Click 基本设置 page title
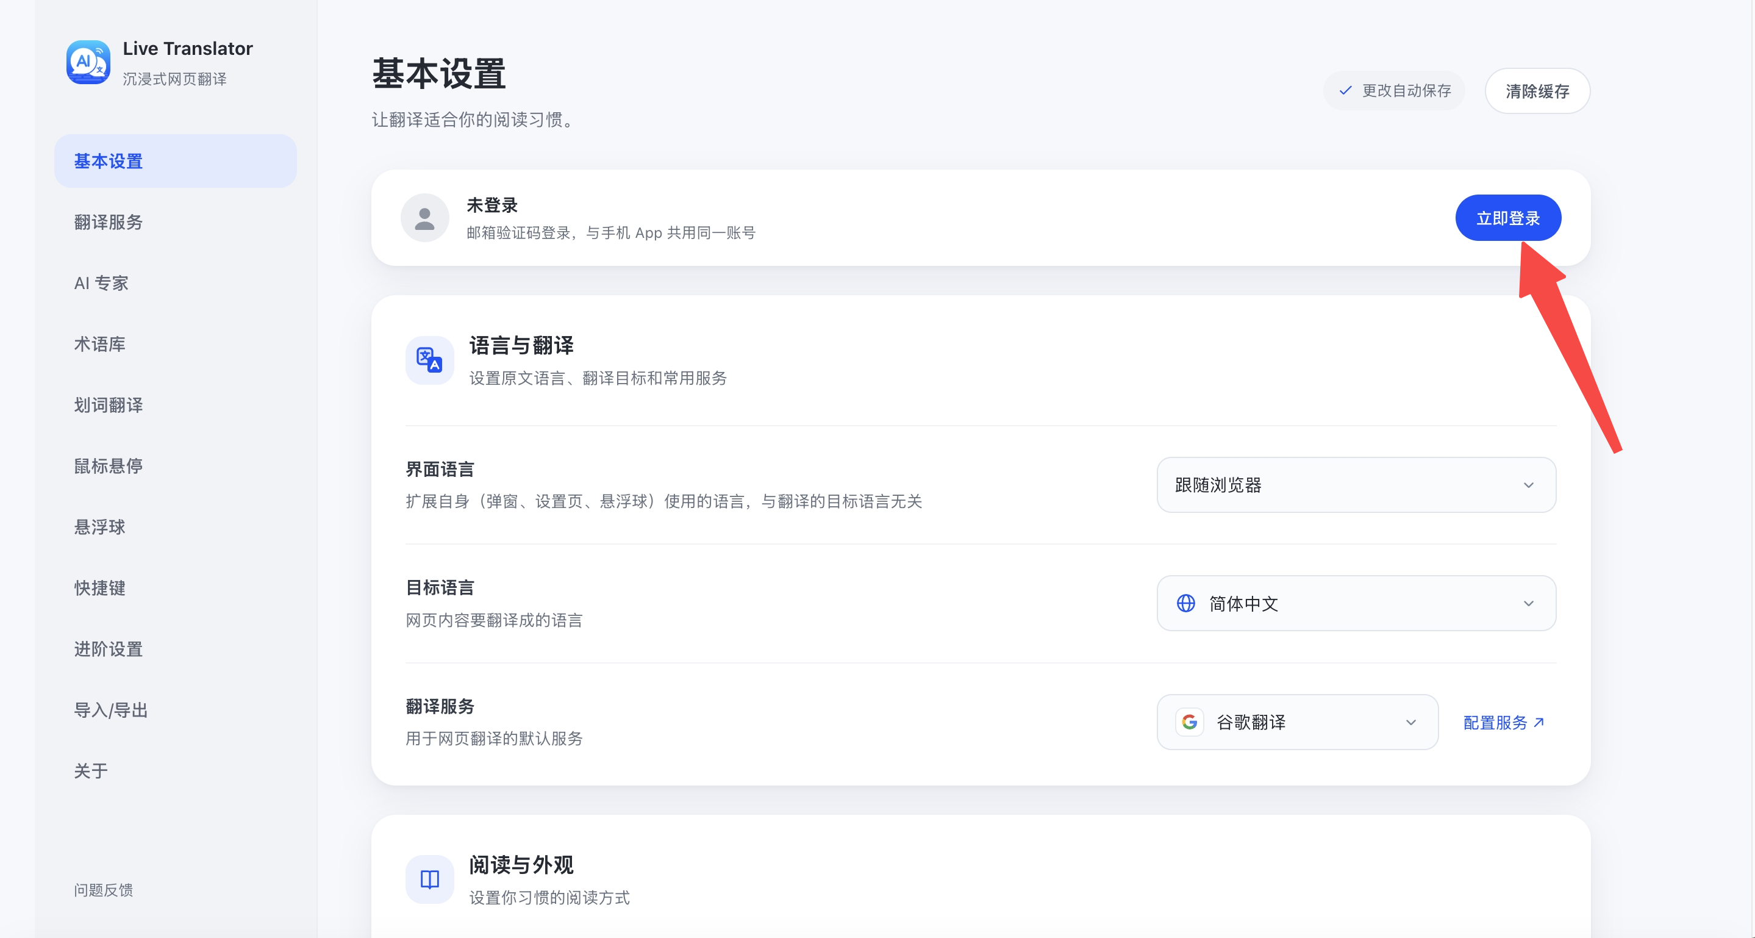The width and height of the screenshot is (1755, 938). (439, 74)
